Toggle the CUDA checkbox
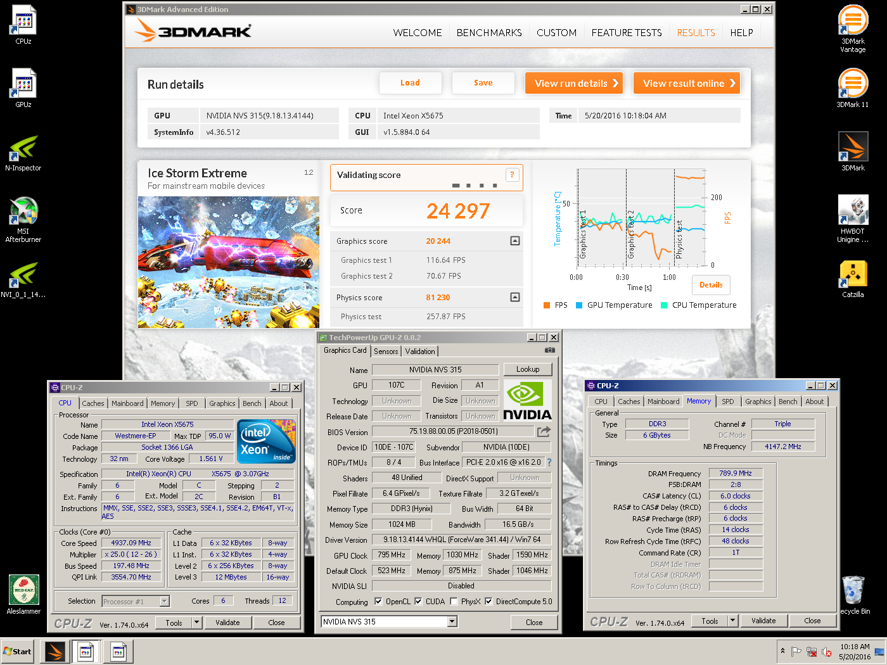 point(418,602)
